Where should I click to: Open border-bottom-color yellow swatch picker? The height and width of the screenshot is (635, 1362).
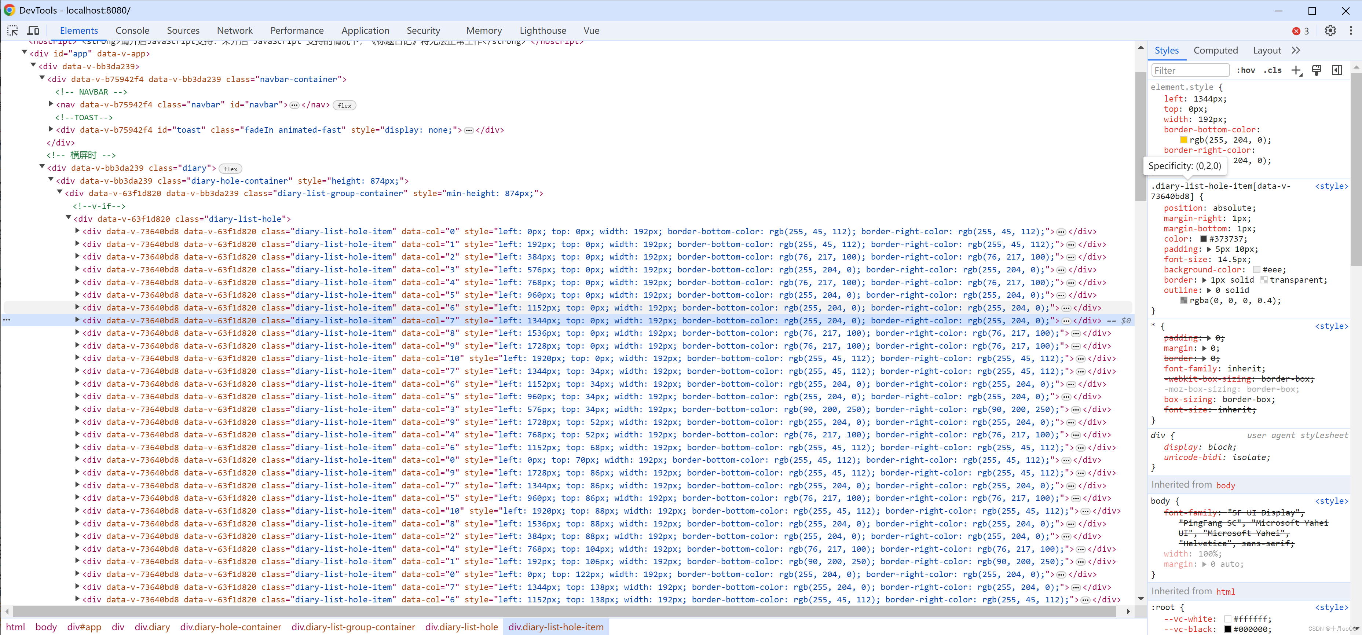(x=1184, y=140)
